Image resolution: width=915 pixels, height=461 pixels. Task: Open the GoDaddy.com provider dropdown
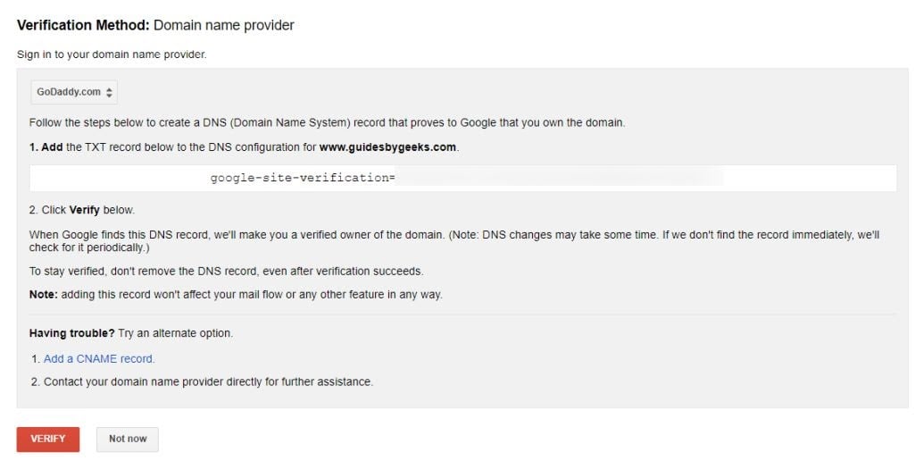point(73,92)
